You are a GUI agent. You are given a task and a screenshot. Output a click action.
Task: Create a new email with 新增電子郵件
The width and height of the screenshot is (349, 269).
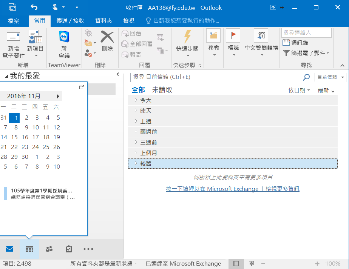coord(13,45)
